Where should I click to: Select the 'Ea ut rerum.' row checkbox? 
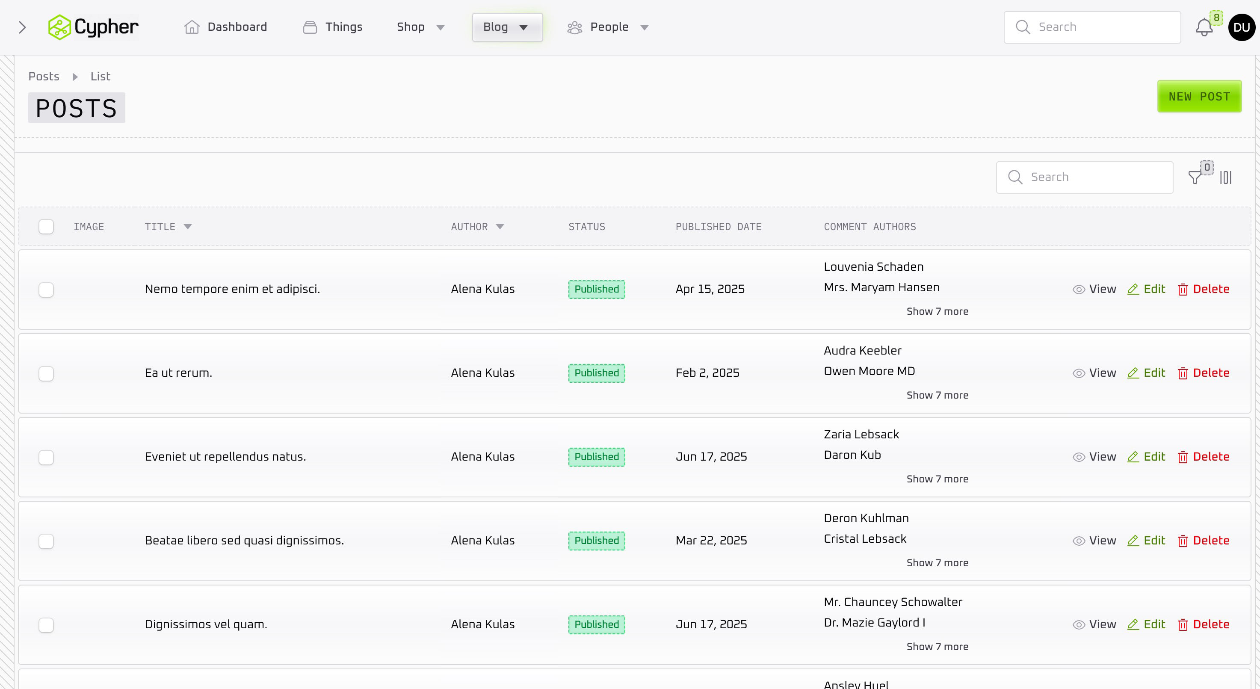[x=46, y=374]
